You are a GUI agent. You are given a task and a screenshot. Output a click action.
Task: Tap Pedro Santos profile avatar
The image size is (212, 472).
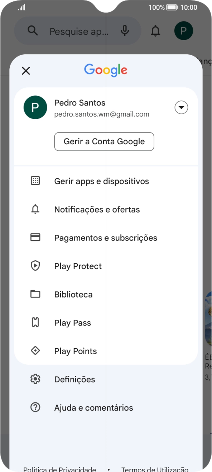click(35, 107)
